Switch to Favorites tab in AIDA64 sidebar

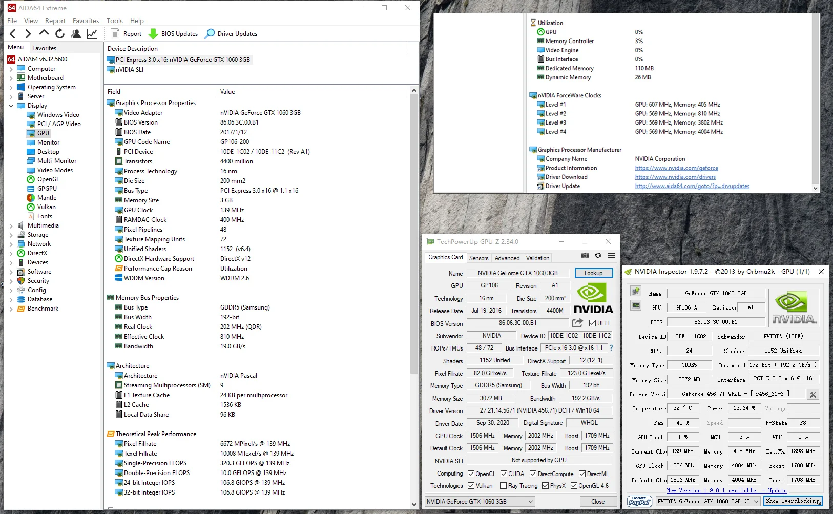(x=44, y=48)
